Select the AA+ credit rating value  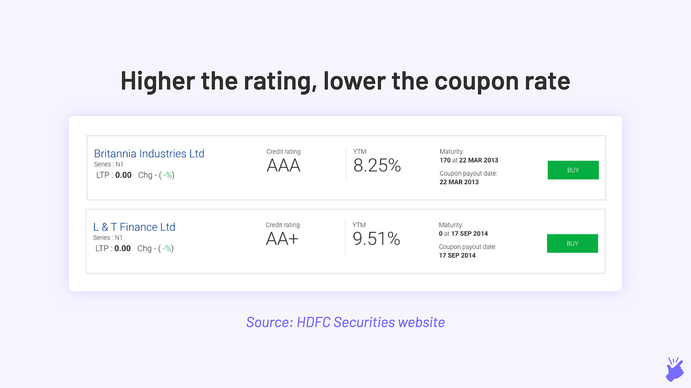(282, 239)
